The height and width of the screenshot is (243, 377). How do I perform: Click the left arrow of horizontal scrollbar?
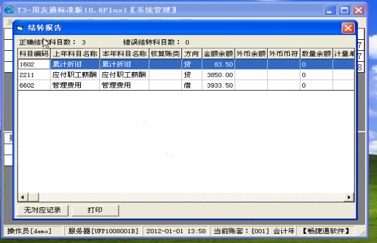(23, 197)
